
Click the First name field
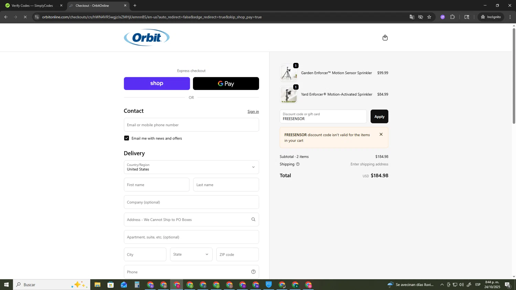click(157, 185)
